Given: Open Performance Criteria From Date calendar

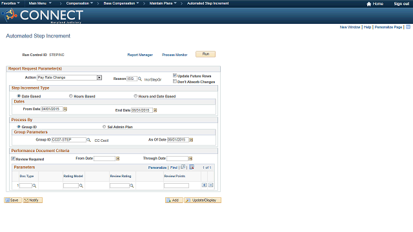Looking at the screenshot, I should click(x=117, y=159).
